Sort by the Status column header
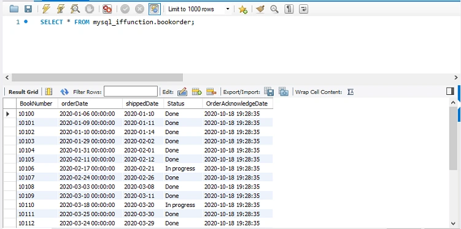The height and width of the screenshot is (229, 461). coord(183,103)
